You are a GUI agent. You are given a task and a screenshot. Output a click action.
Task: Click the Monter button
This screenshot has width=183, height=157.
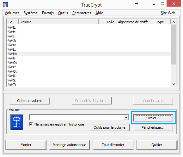[26, 145]
